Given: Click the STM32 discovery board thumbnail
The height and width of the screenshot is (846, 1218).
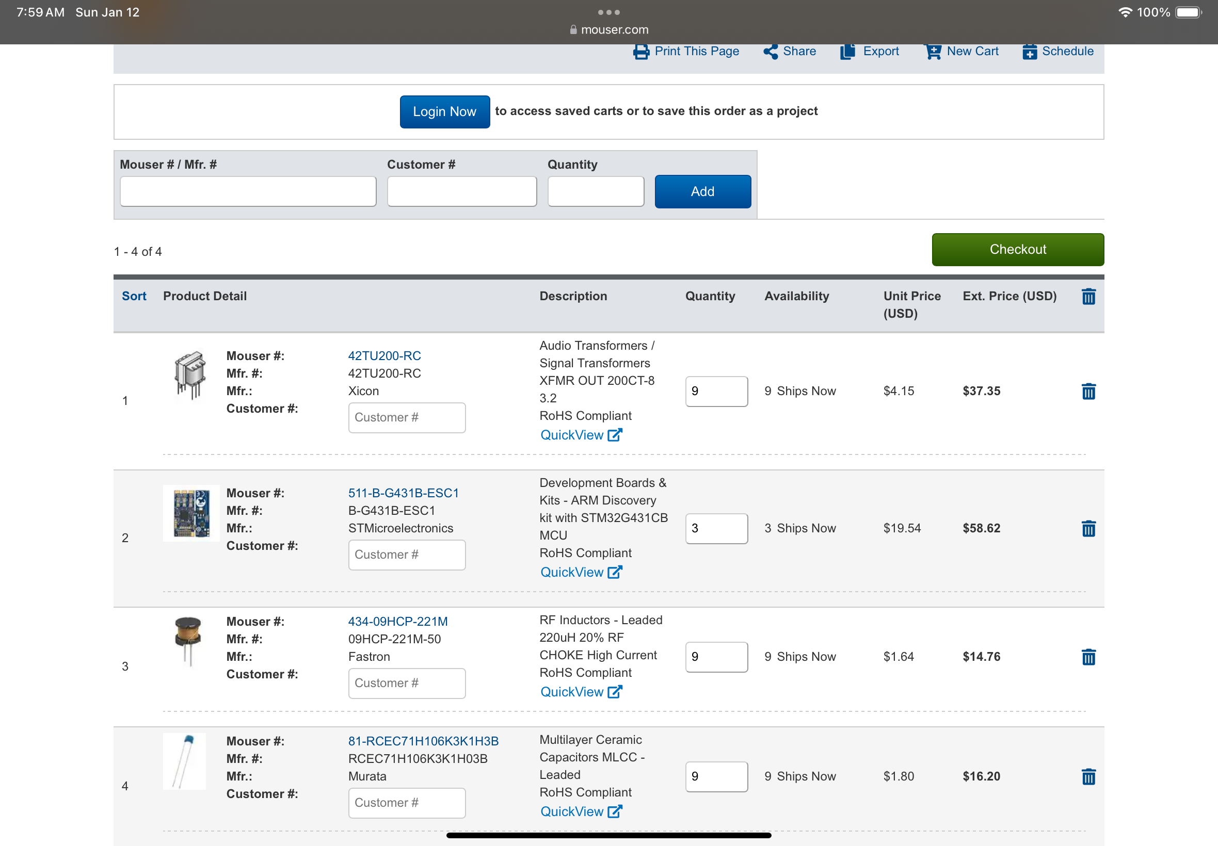Looking at the screenshot, I should click(x=191, y=513).
